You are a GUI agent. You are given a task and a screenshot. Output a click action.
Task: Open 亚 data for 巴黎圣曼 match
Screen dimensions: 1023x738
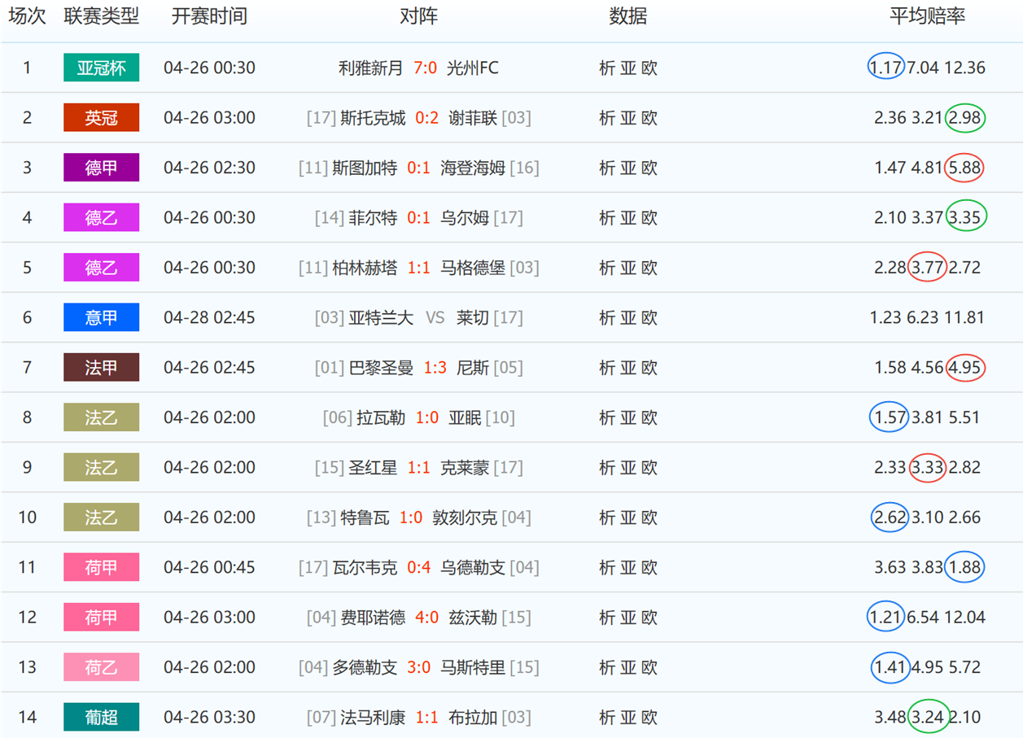[628, 367]
